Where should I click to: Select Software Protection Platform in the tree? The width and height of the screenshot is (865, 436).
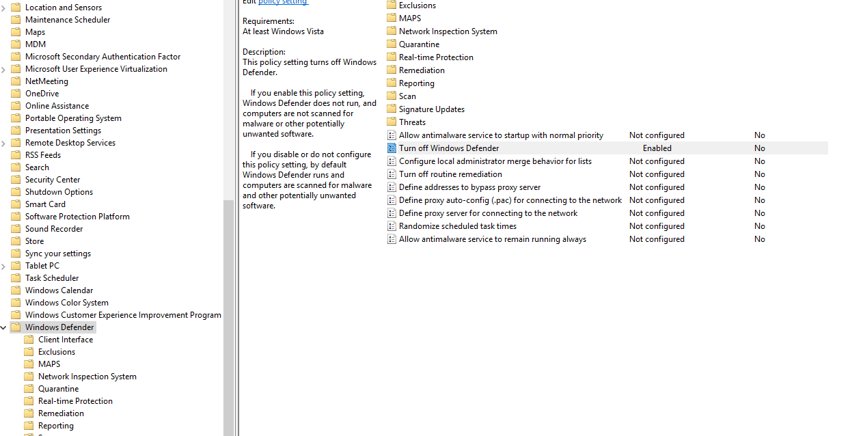tap(78, 217)
